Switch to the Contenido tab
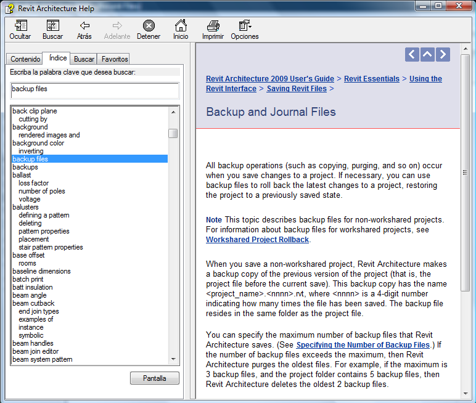This screenshot has width=476, height=403. click(25, 59)
